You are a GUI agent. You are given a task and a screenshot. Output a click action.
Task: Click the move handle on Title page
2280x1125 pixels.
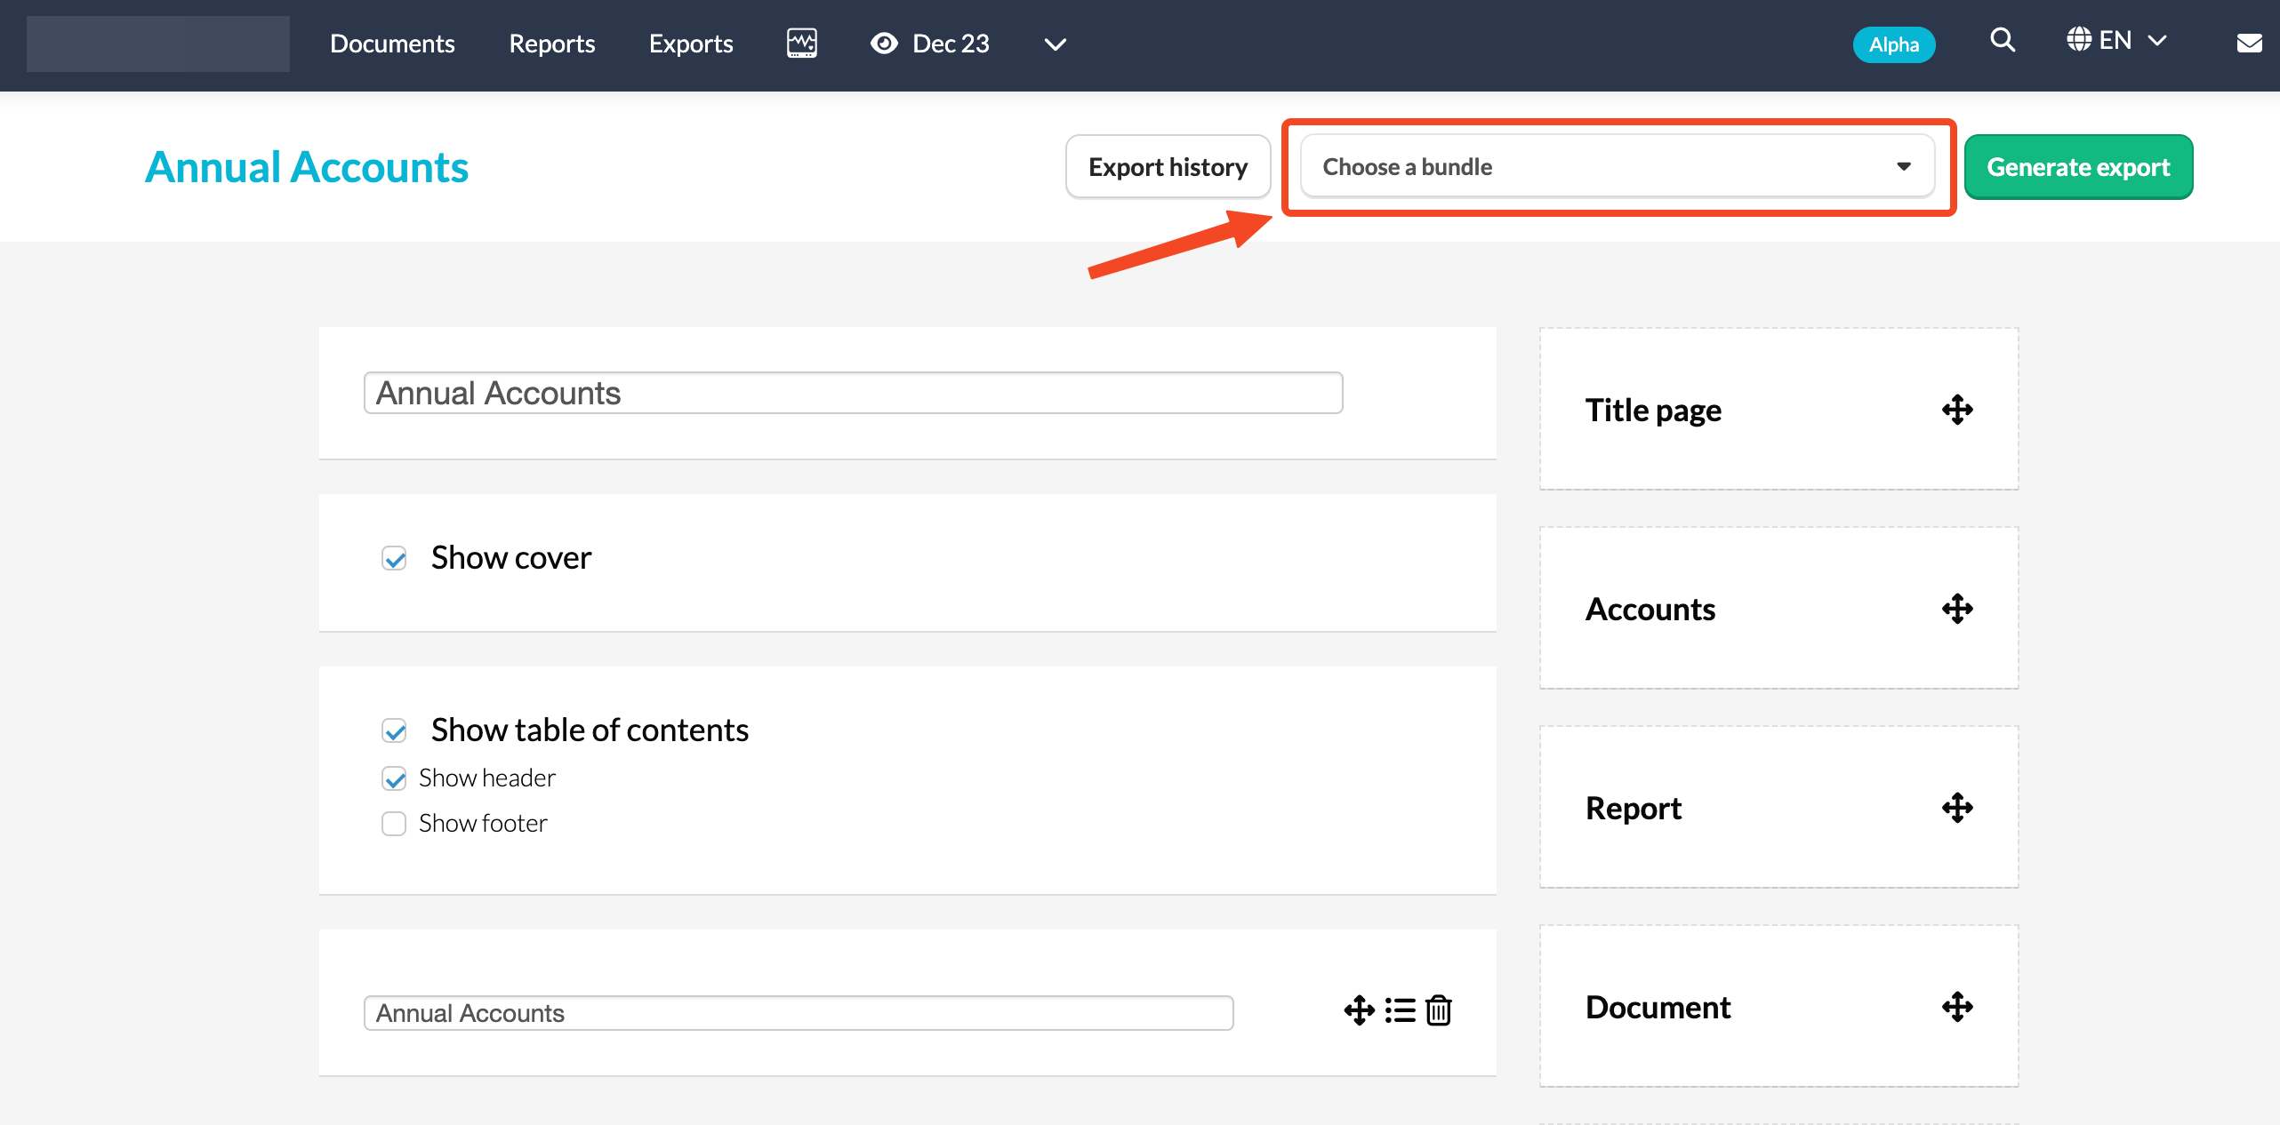(x=1956, y=410)
